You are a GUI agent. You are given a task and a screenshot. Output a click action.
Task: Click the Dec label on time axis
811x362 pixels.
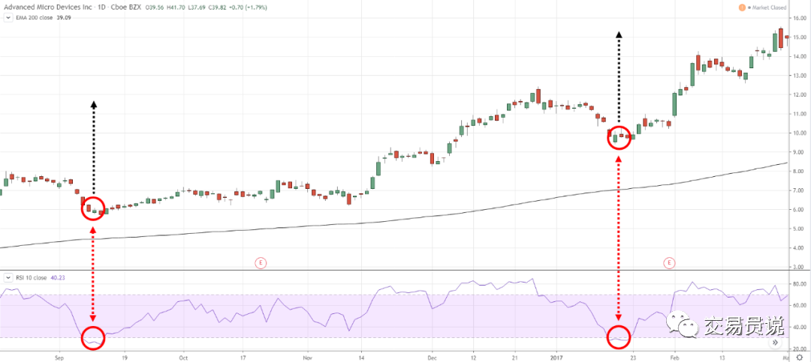433,357
